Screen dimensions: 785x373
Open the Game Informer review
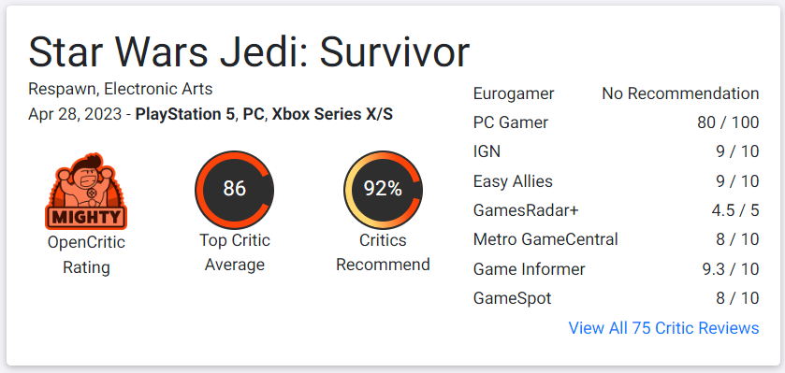(616, 269)
